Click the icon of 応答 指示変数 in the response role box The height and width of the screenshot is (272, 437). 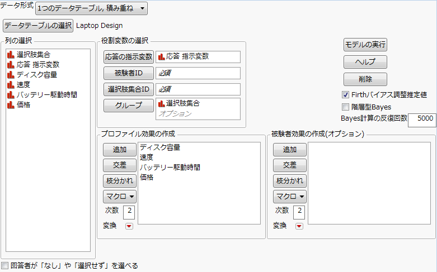pyautogui.click(x=161, y=57)
